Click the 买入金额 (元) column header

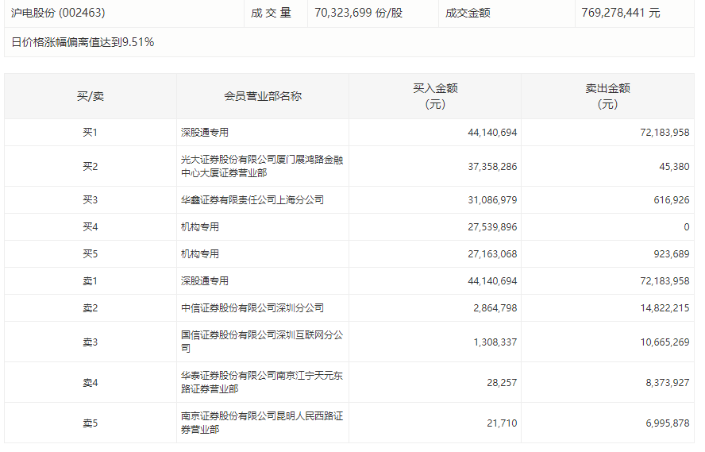(x=435, y=96)
